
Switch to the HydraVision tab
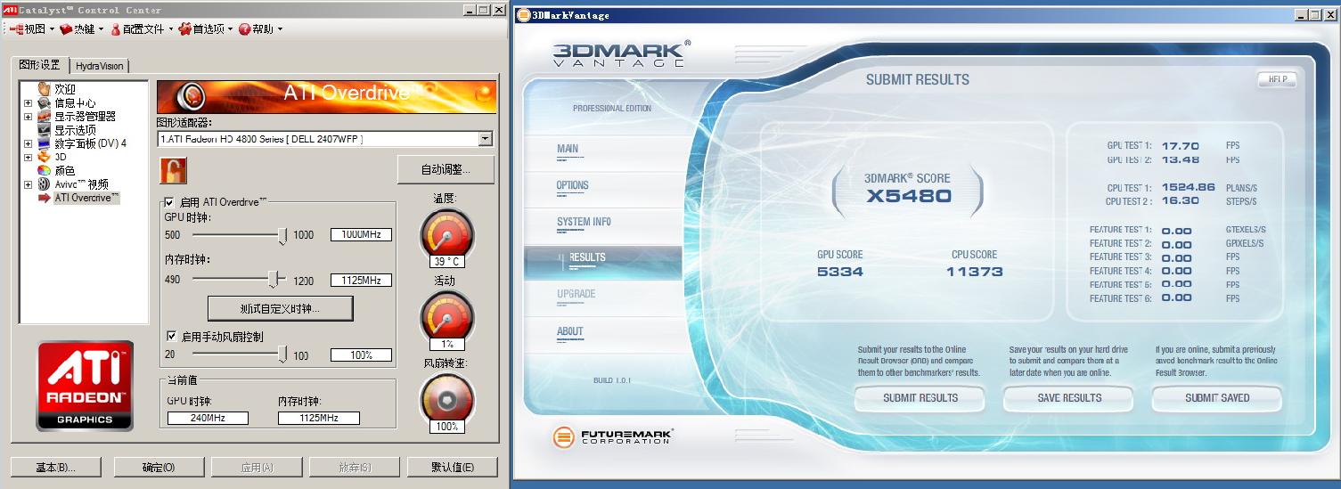point(100,66)
